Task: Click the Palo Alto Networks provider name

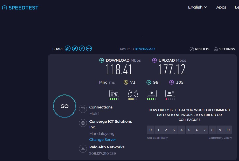Action: 107,147
